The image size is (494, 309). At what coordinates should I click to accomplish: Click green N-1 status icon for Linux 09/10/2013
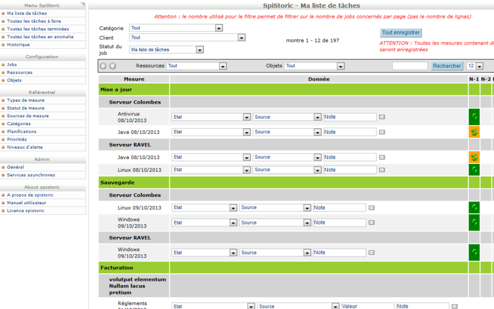[474, 208]
